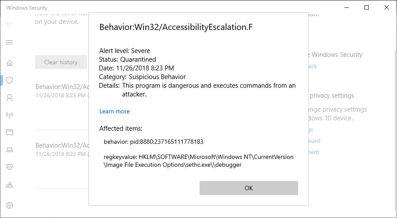Open Account protection person icon
Viewport: 397px width, 218px height.
[x=10, y=98]
